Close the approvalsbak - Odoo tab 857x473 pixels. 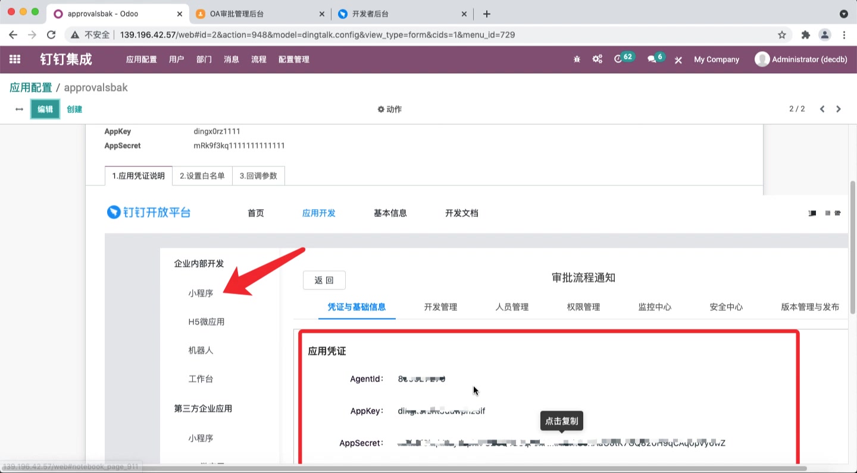click(x=180, y=14)
